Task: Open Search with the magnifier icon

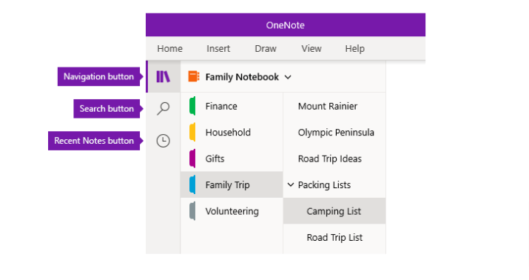Action: 164,109
